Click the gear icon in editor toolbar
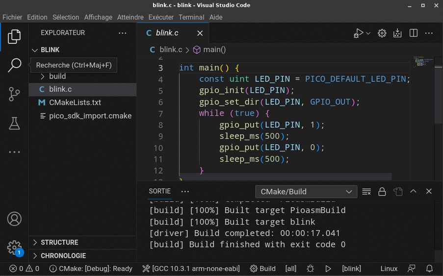443x276 pixels. pos(382,33)
